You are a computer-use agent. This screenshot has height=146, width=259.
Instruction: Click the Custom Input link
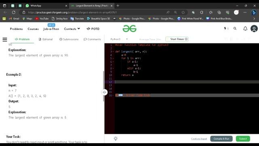tap(199, 139)
